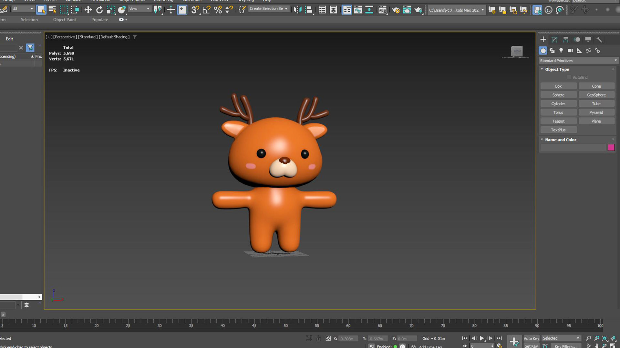Click Render Production teapot icon
This screenshot has width=620, height=348.
tap(418, 10)
